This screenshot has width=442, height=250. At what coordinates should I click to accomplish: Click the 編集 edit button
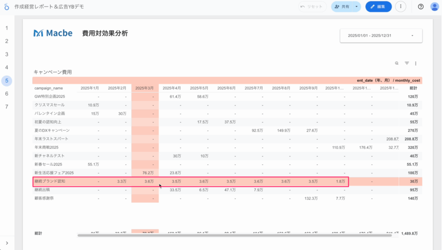click(378, 6)
